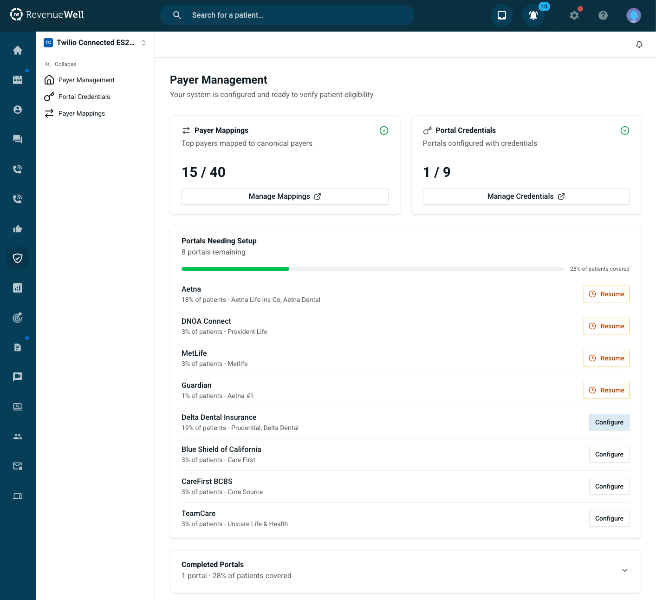Open the home icon in left sidebar
The width and height of the screenshot is (656, 600).
(18, 50)
